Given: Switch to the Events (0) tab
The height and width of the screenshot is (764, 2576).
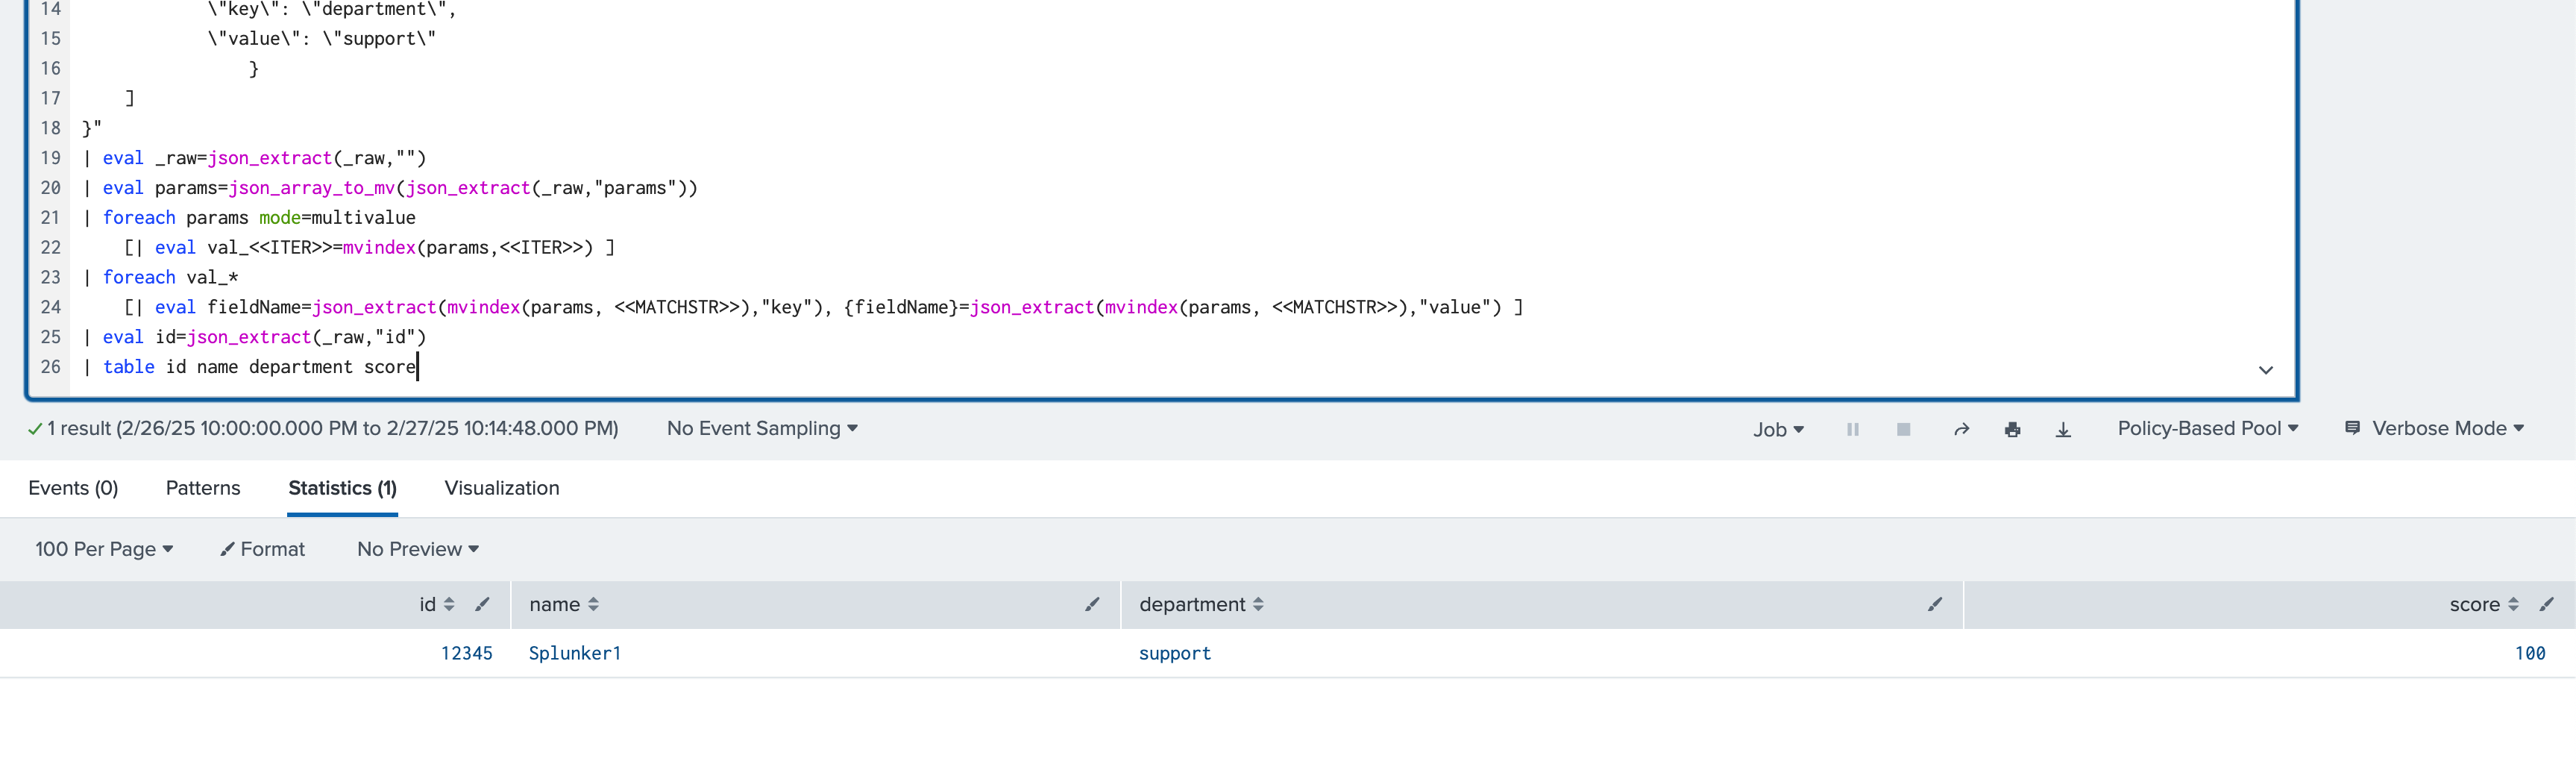Looking at the screenshot, I should coord(73,488).
